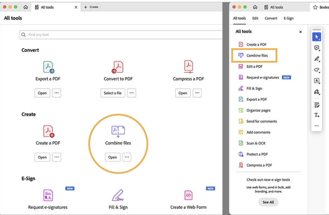Click the Fill & Sign pen icon in E-Sign section
The image size is (329, 215).
coord(118,195)
